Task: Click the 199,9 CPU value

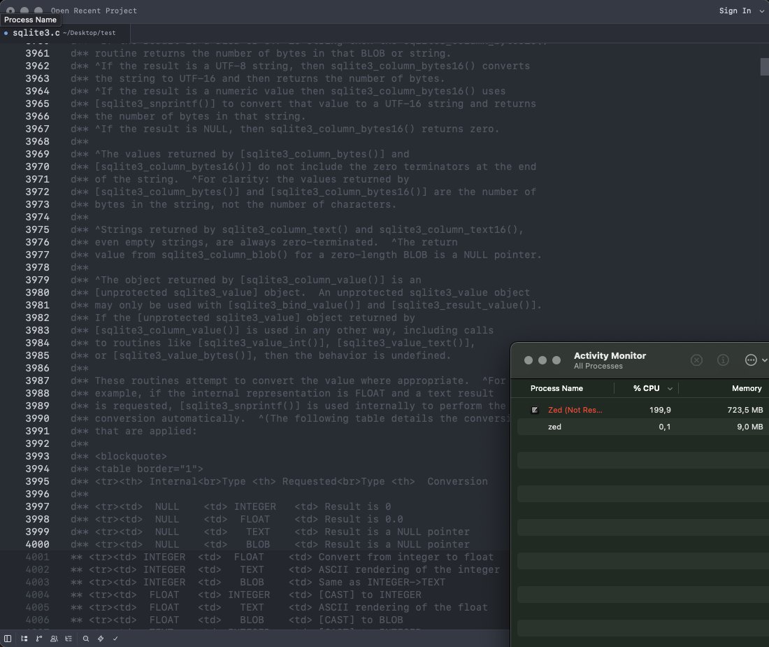Action: coord(660,410)
